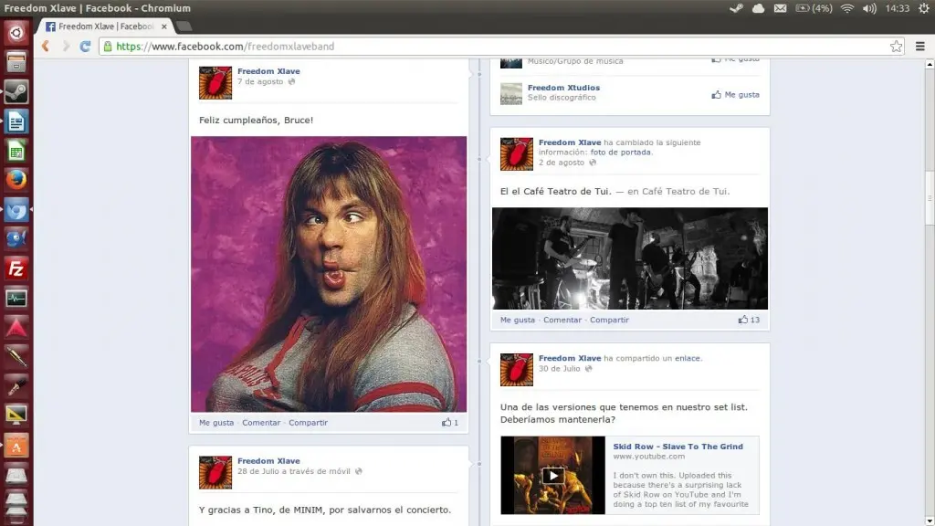Open the system session gear menu
Image resolution: width=935 pixels, height=526 pixels.
pos(924,8)
